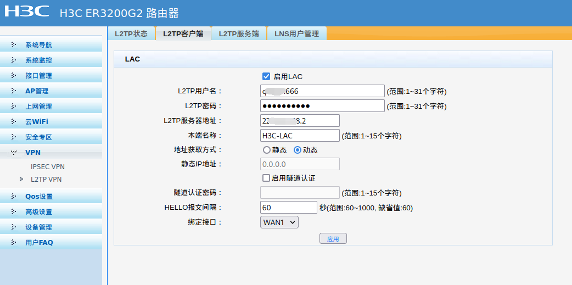Click the arrow icon beside 安全专区
Image resolution: width=572 pixels, height=285 pixels.
(x=14, y=137)
